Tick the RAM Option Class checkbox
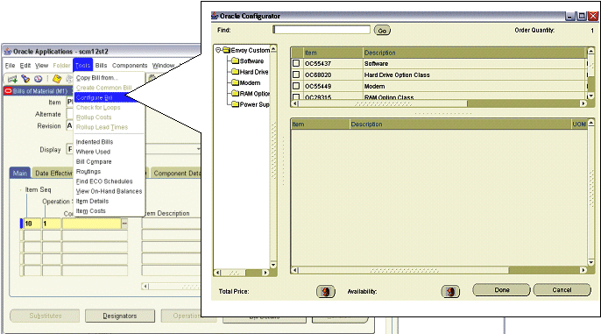 [x=296, y=97]
